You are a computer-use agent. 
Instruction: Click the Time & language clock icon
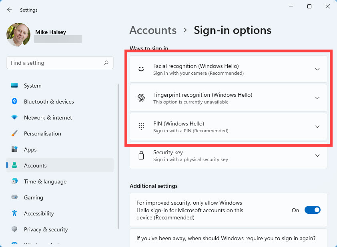(x=15, y=181)
